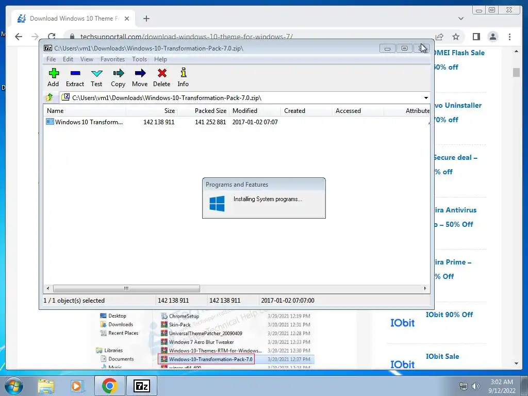Image resolution: width=528 pixels, height=396 pixels.
Task: Click the horizontal scrollbar thumb in 7-Zip
Action: pos(126,288)
